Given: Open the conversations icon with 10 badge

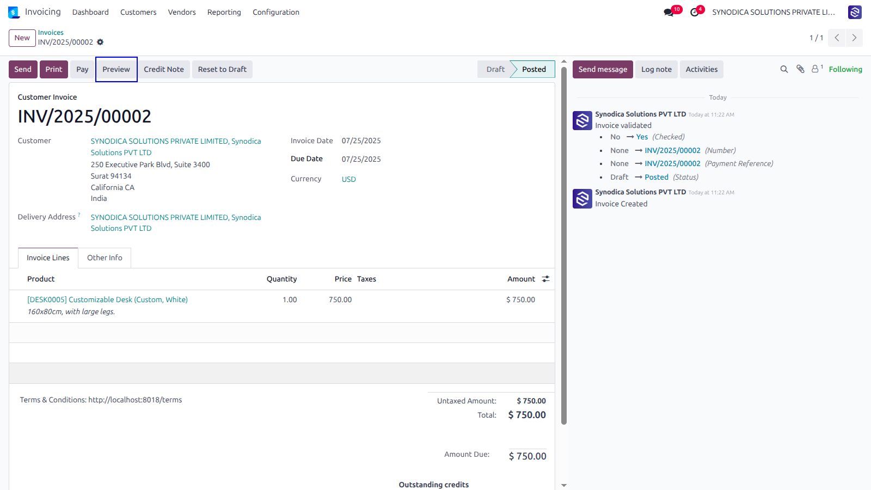Looking at the screenshot, I should [x=669, y=12].
